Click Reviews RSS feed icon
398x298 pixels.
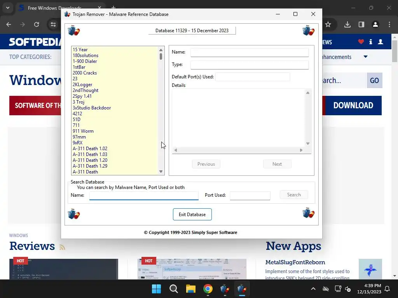[x=62, y=247]
